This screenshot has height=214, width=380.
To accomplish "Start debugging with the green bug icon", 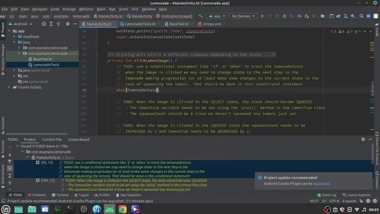I will pyautogui.click(x=284, y=16).
